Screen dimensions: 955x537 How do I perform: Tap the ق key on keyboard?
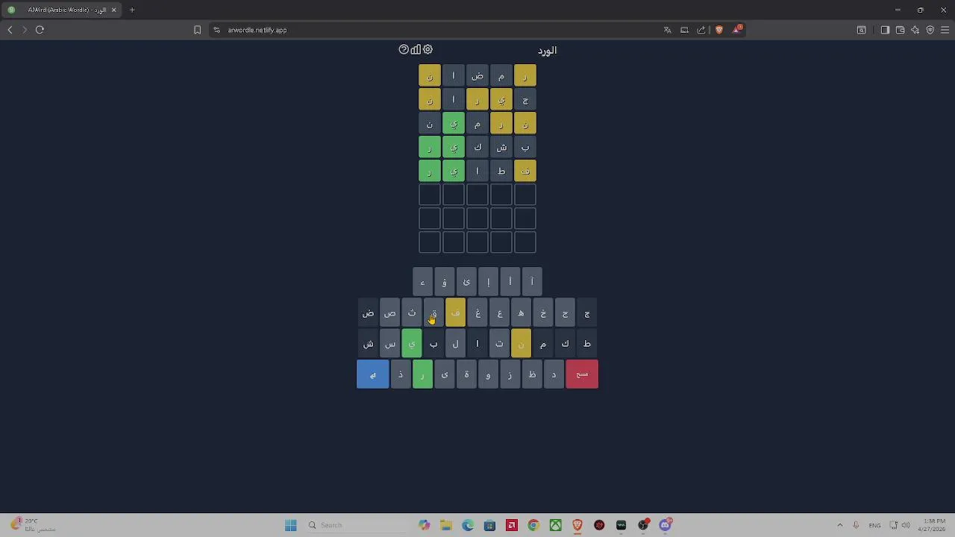click(433, 313)
